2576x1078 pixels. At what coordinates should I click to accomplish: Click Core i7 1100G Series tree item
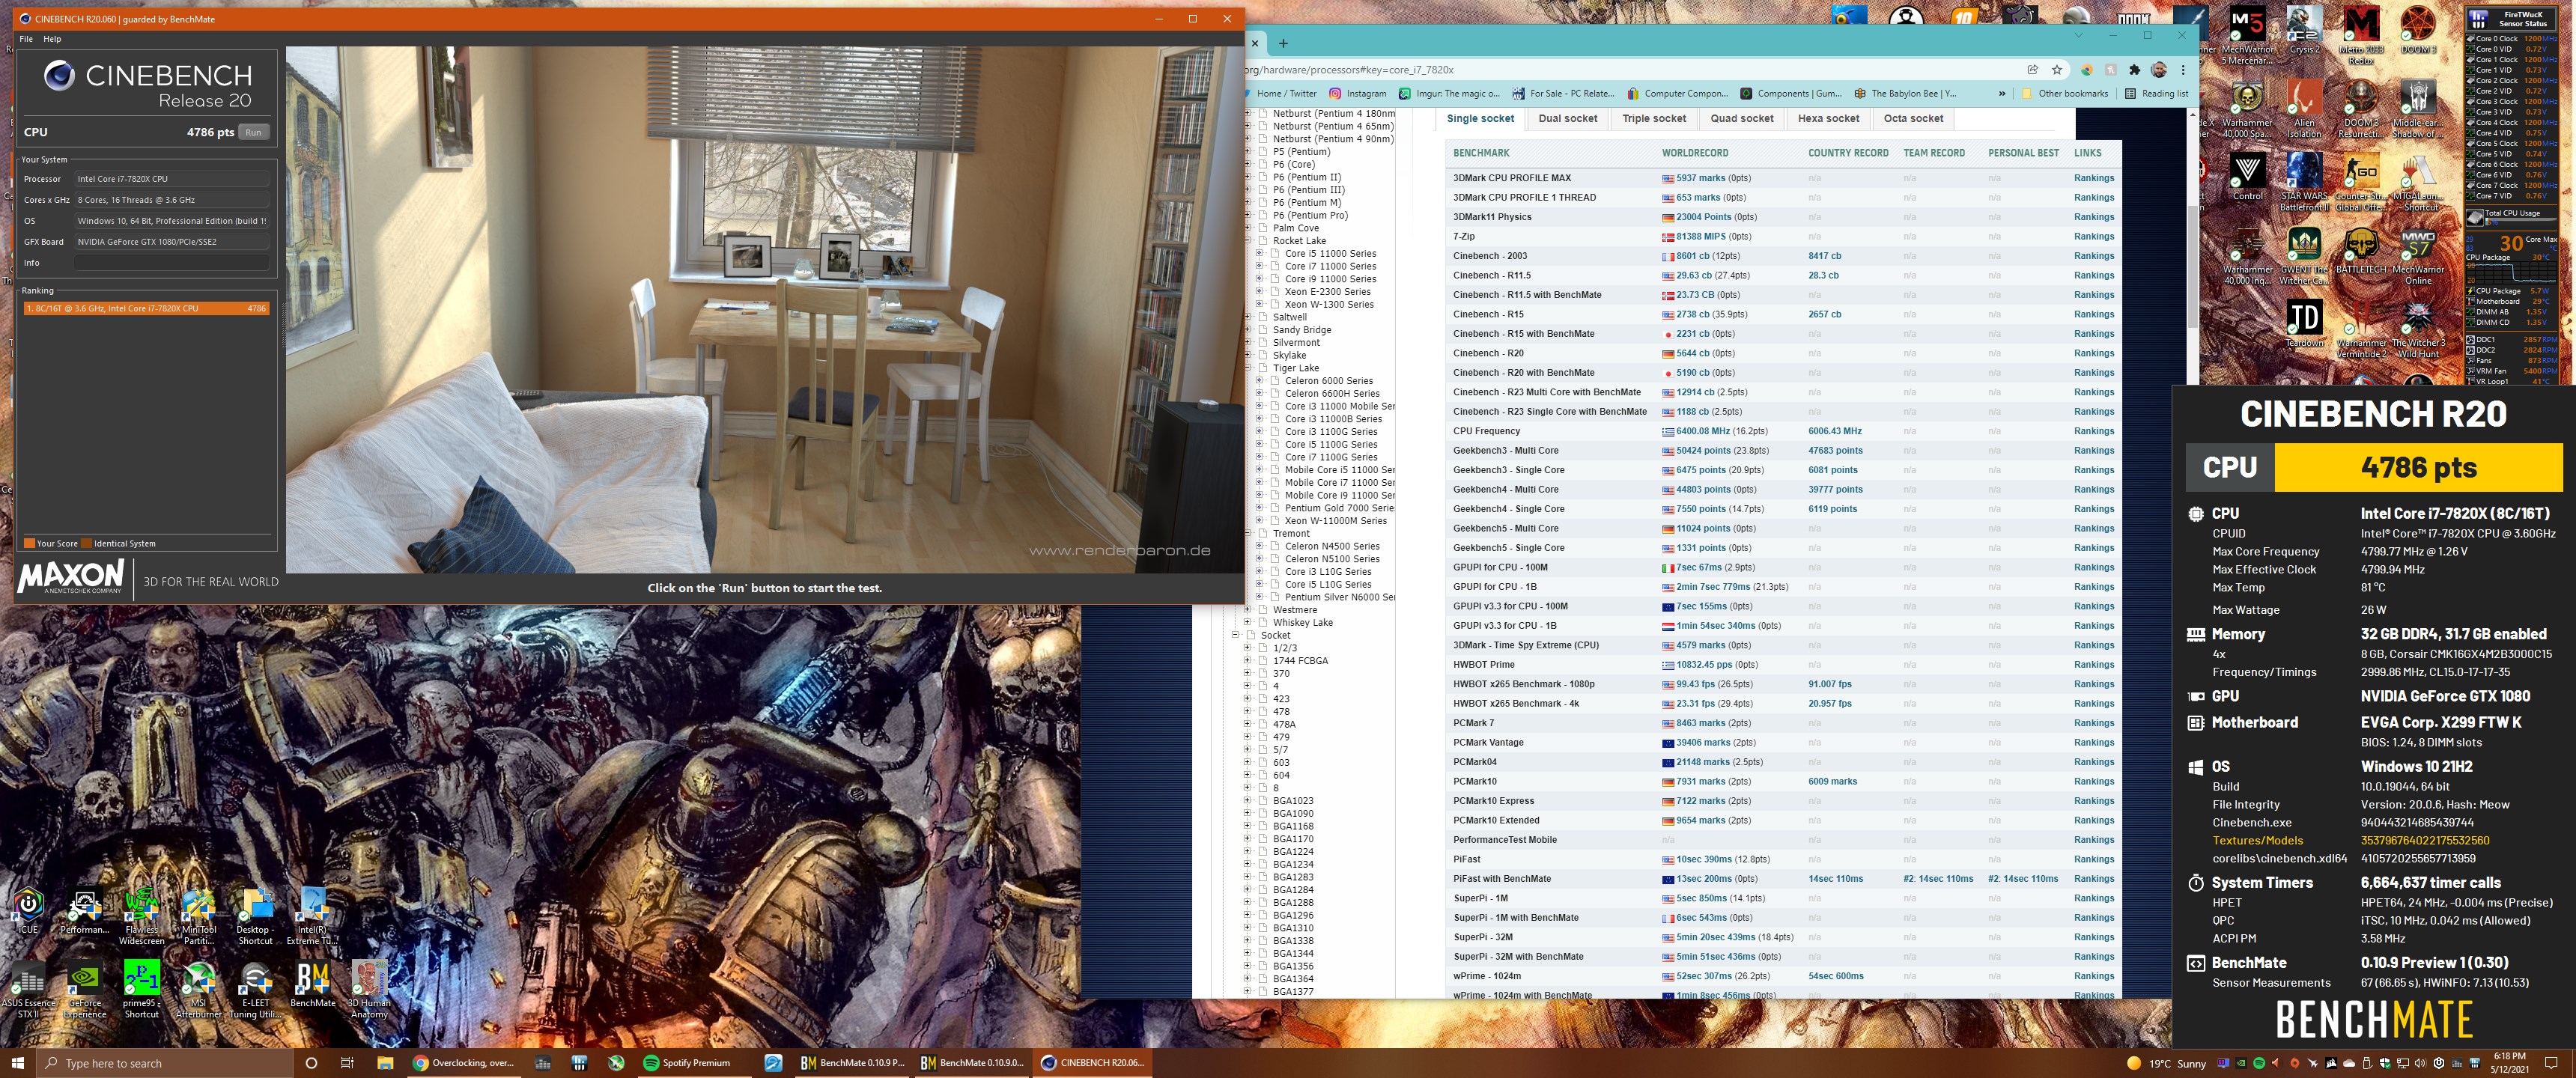coord(1331,457)
